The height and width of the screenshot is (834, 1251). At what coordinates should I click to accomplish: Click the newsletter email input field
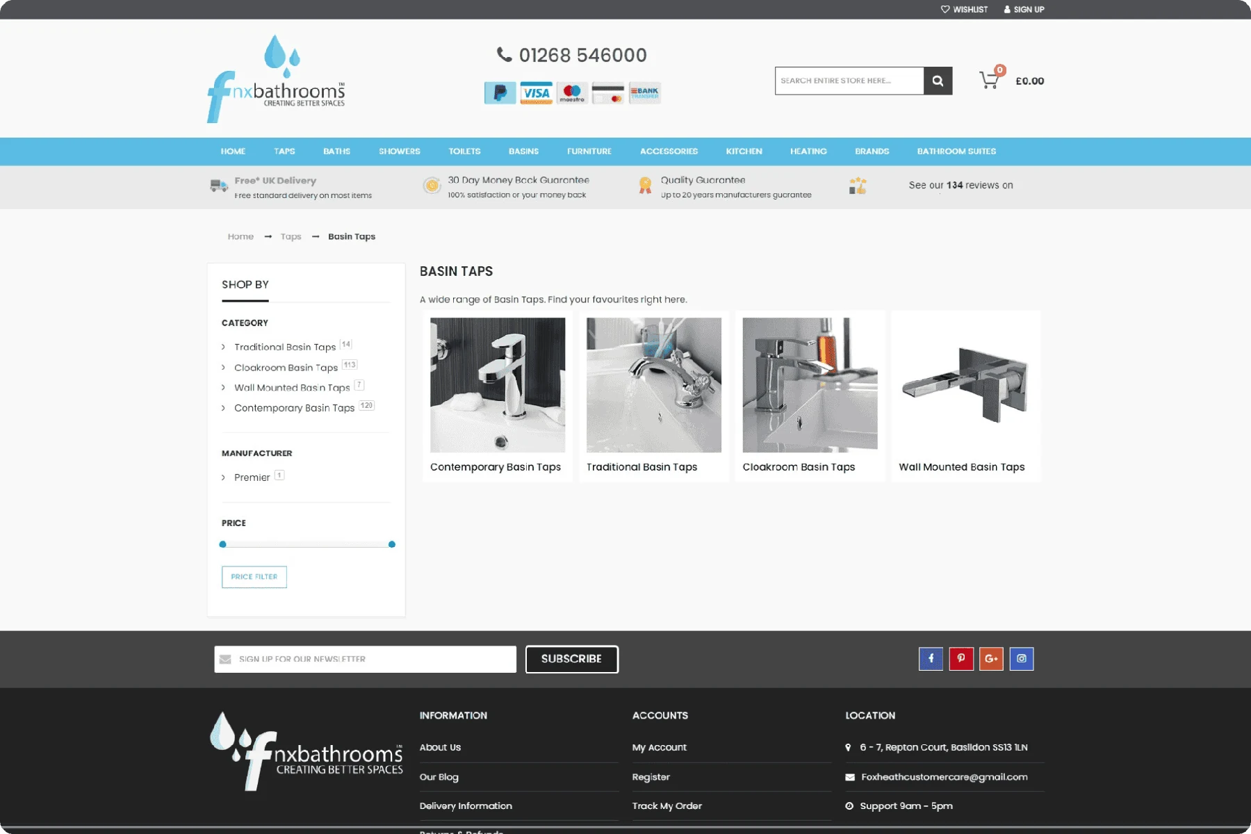(366, 659)
